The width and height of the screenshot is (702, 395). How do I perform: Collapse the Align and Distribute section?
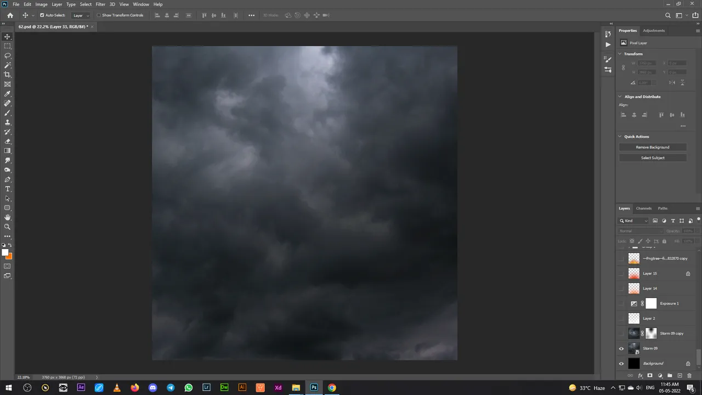620,97
